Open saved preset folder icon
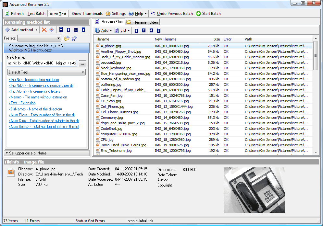The width and height of the screenshot is (323, 226). [67, 38]
